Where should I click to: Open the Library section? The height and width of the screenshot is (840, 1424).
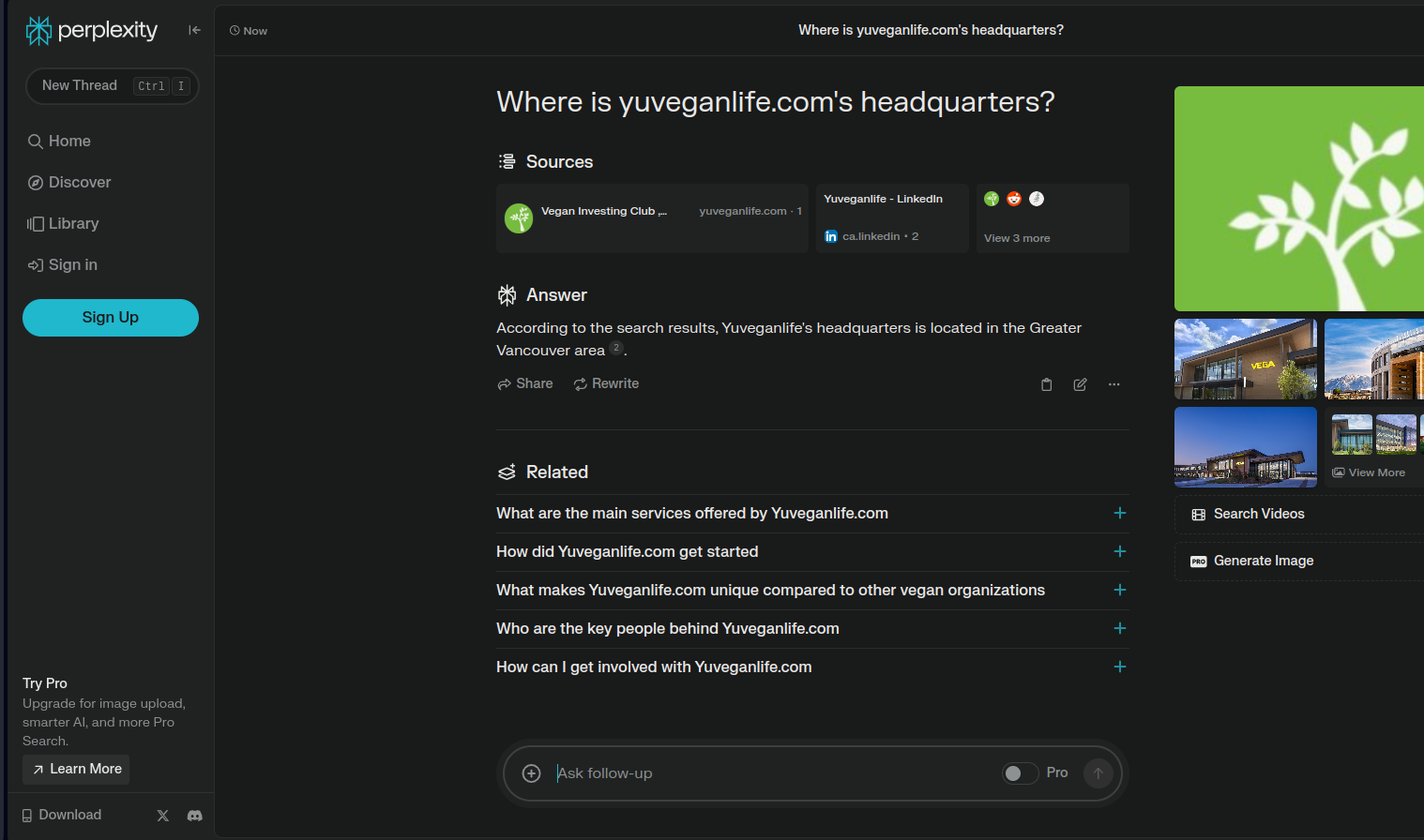coord(63,223)
